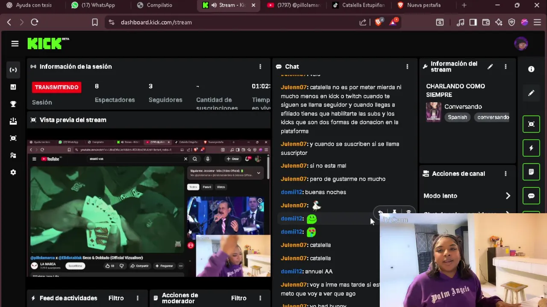This screenshot has width=547, height=307.
Task: Switch to the YouTube @pillolamar tab
Action: [295, 5]
